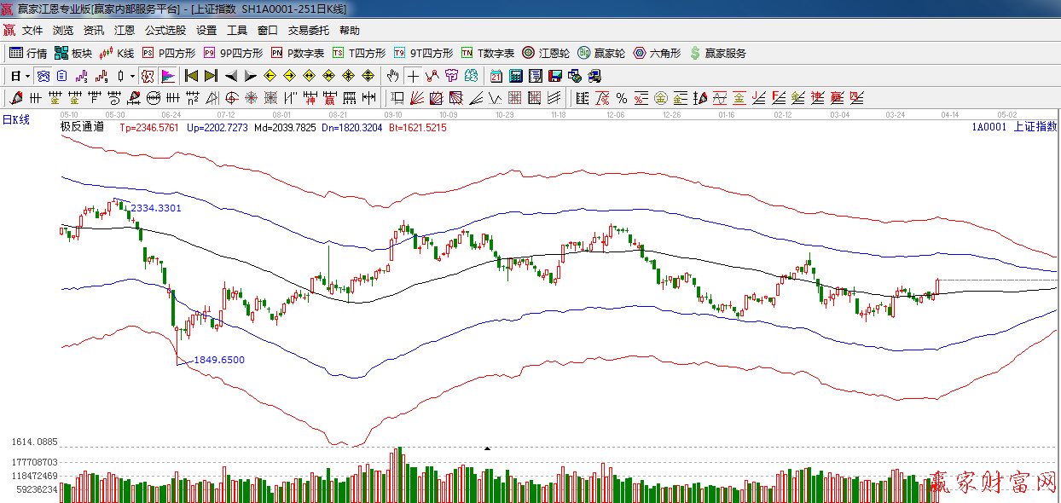The width and height of the screenshot is (1061, 503).
Task: Expand the 日 period dropdown arrow
Action: click(27, 76)
